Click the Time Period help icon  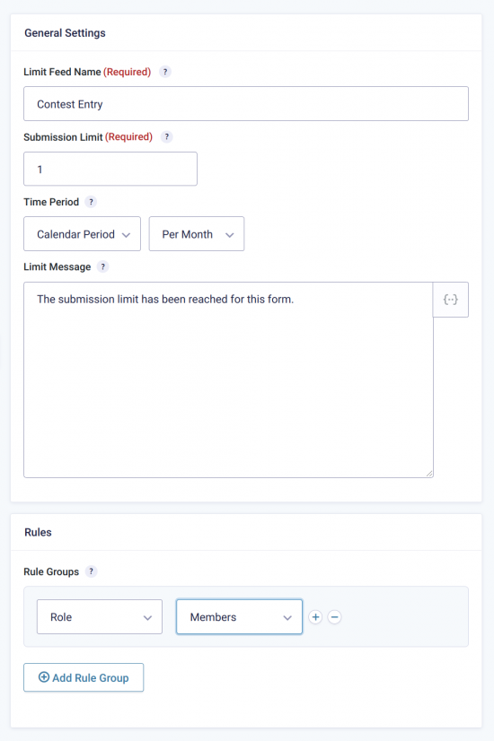(x=91, y=202)
